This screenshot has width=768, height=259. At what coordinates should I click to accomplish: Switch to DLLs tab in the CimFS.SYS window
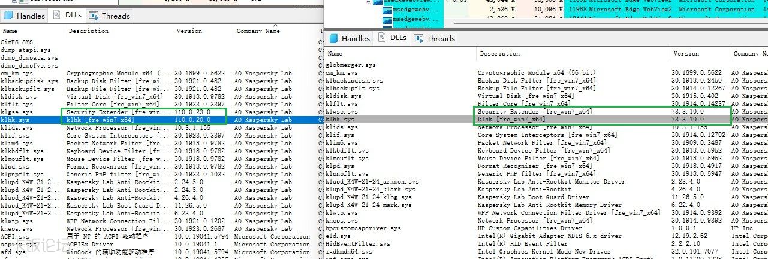pyautogui.click(x=67, y=16)
